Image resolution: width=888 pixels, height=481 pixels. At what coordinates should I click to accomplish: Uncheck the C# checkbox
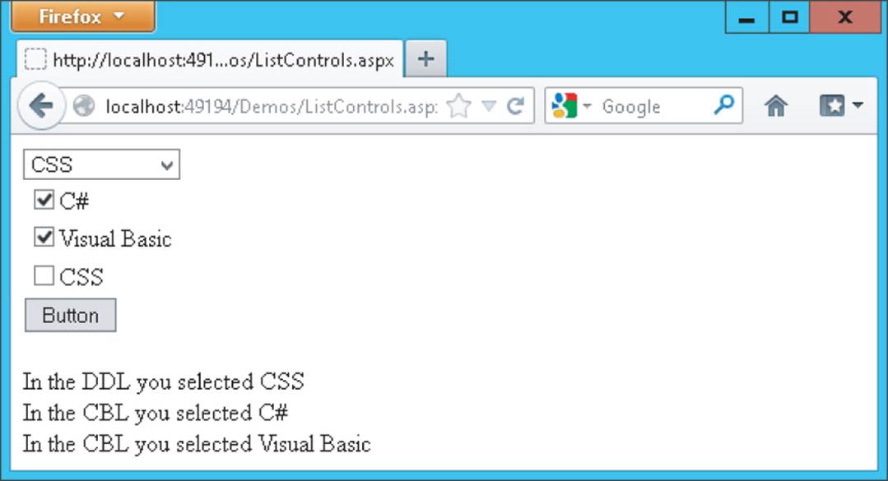[x=44, y=200]
